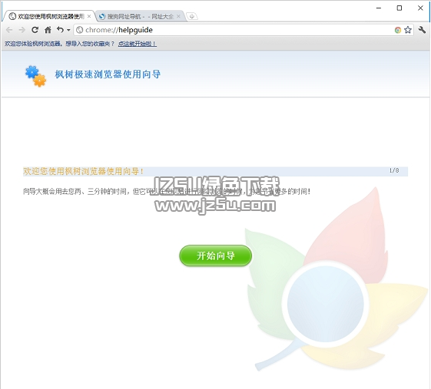Image resolution: width=431 pixels, height=389 pixels.
Task: Click the 枫树极速浏览器使用向导 heading
Action: [x=108, y=74]
